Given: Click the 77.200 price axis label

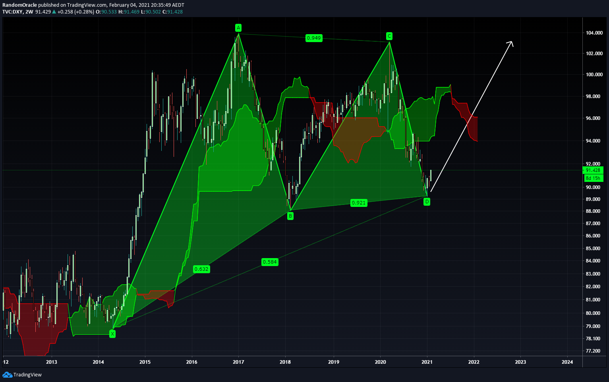Looking at the screenshot, I should [x=594, y=351].
